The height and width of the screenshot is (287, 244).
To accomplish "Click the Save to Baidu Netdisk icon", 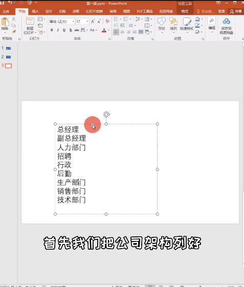I will (x=227, y=21).
